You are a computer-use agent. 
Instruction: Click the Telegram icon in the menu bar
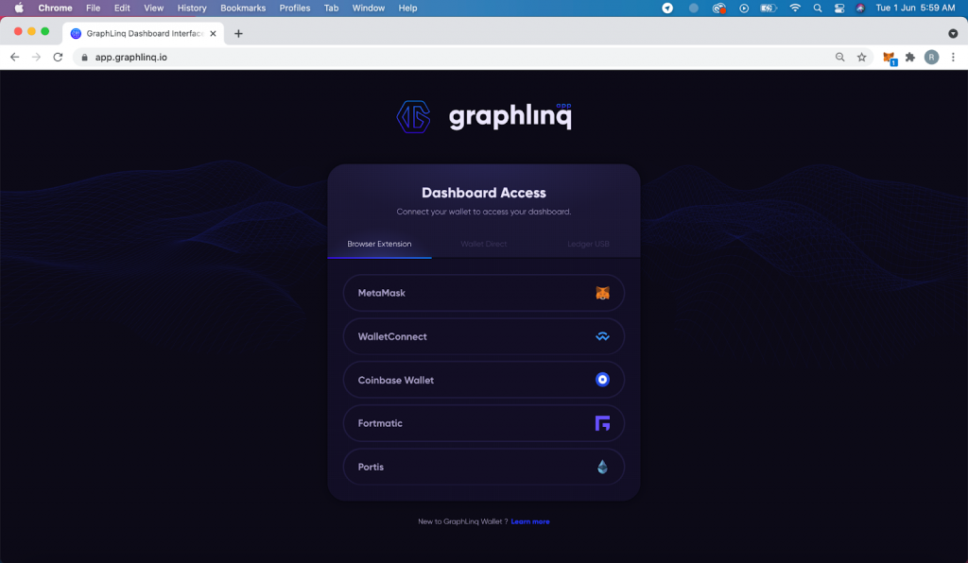coord(667,8)
